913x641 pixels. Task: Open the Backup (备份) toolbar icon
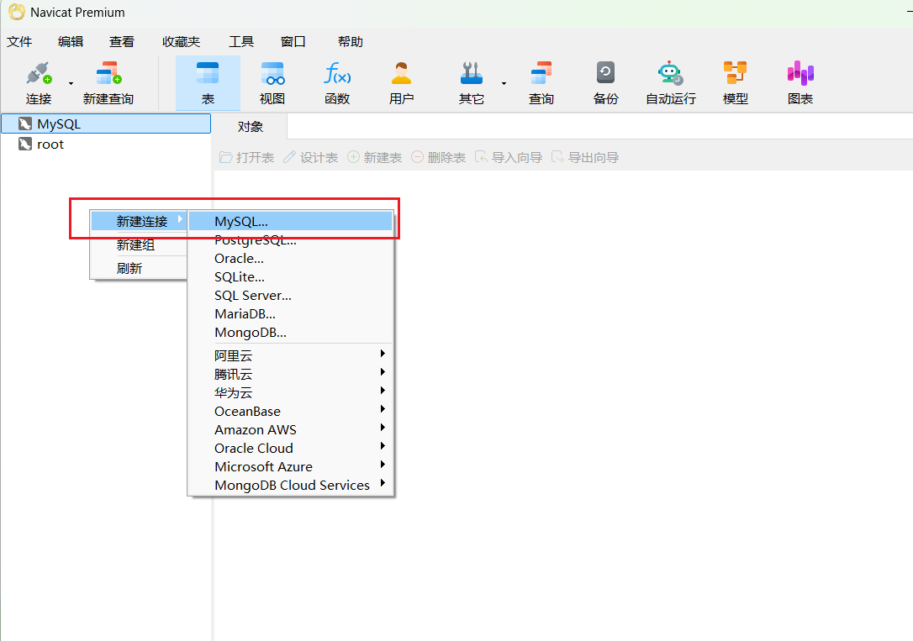coord(605,74)
